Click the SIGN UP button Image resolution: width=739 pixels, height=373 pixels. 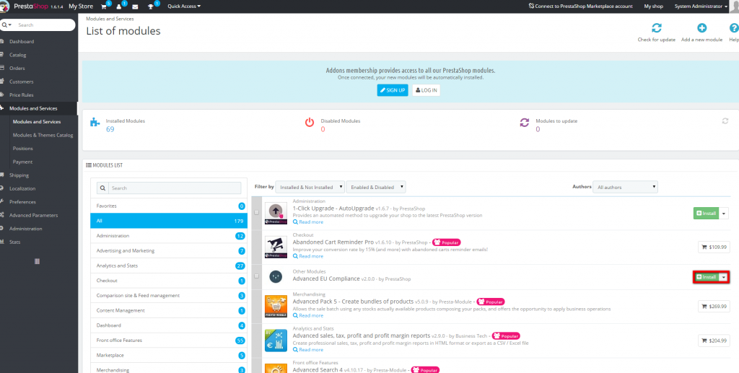(x=393, y=90)
